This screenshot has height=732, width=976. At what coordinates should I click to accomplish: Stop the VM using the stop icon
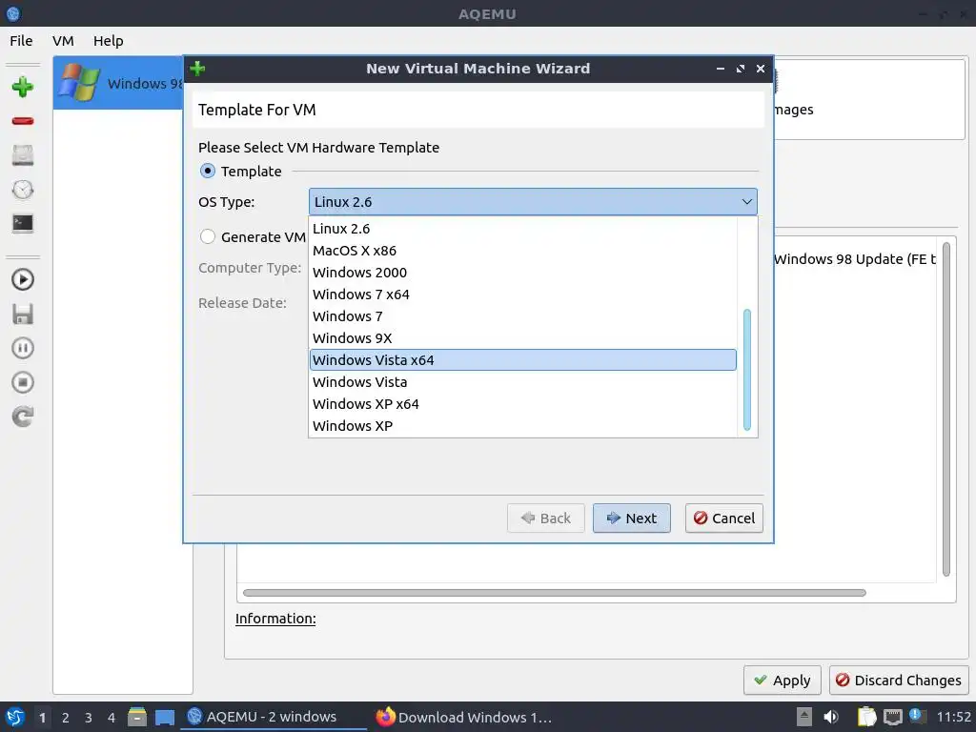(x=23, y=382)
